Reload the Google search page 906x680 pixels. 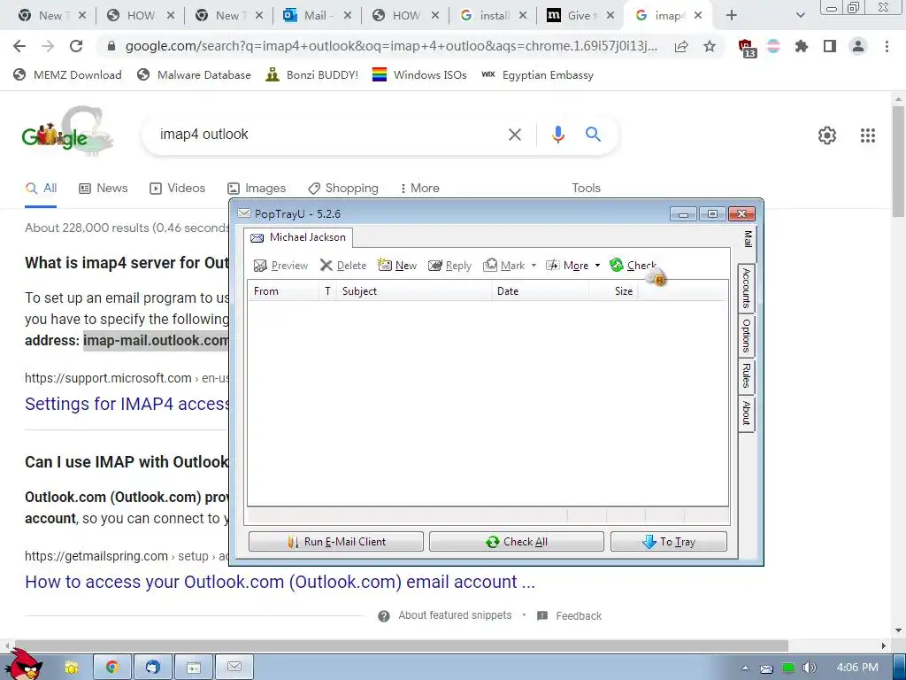(x=76, y=46)
